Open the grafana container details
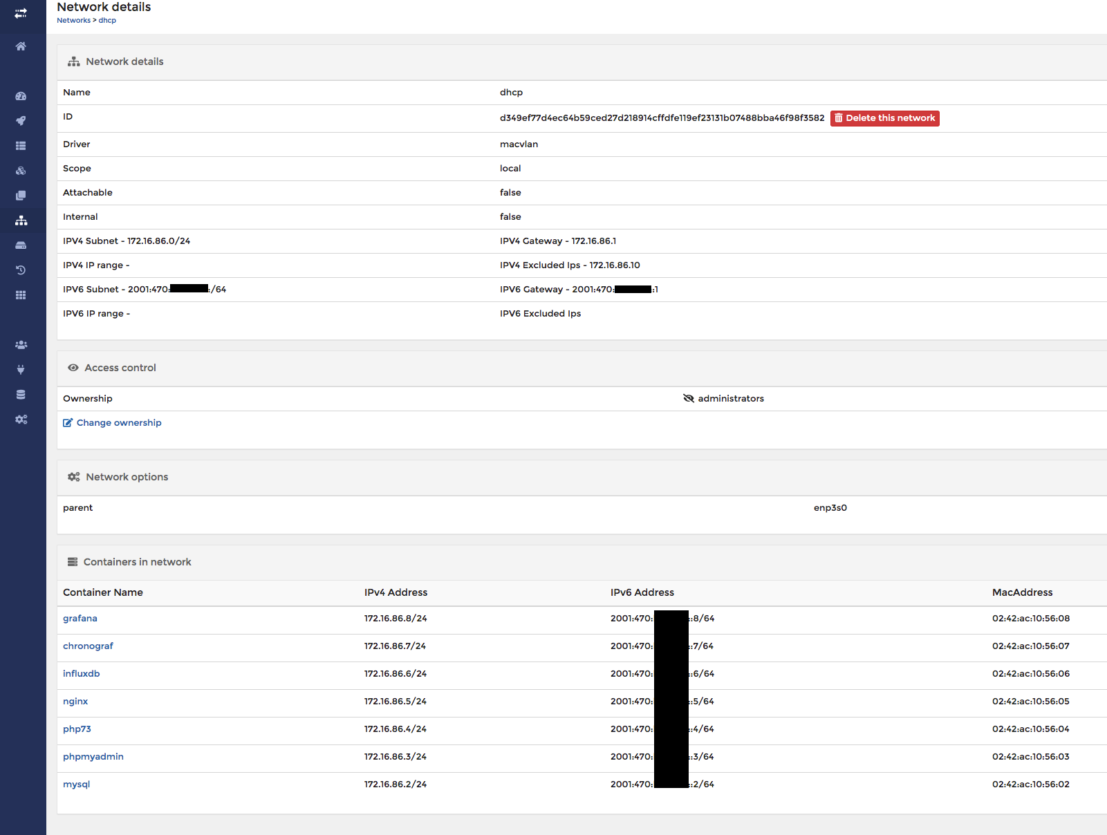This screenshot has width=1107, height=835. [x=80, y=618]
